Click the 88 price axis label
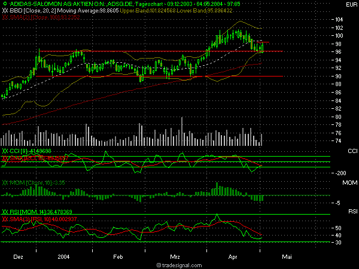The image size is (359, 269). [x=338, y=84]
